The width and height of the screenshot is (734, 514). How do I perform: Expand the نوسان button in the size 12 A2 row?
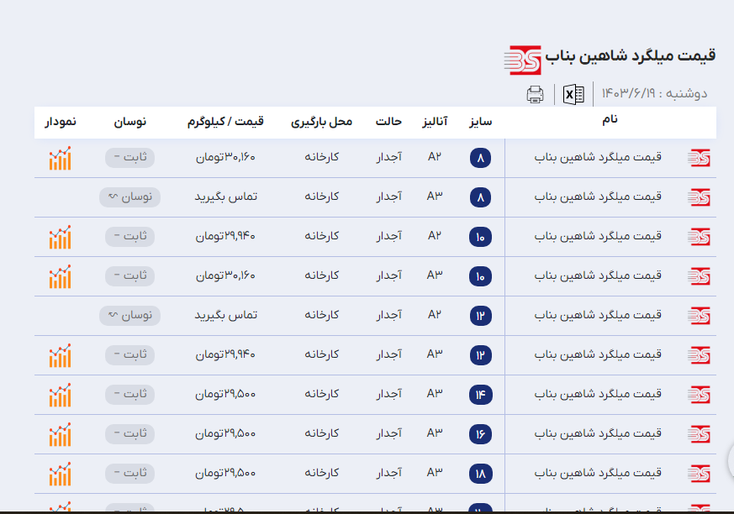[x=129, y=316]
